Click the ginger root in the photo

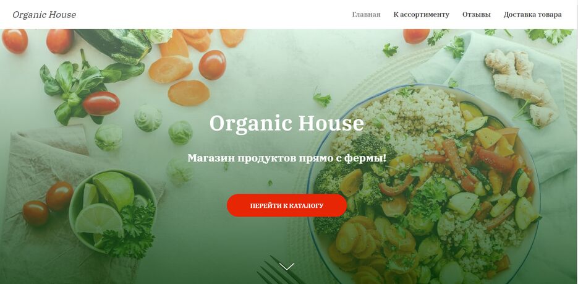point(522,87)
